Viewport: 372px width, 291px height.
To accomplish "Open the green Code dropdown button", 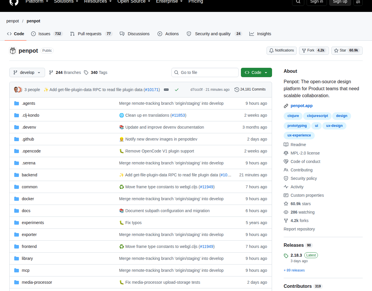I will pyautogui.click(x=256, y=72).
